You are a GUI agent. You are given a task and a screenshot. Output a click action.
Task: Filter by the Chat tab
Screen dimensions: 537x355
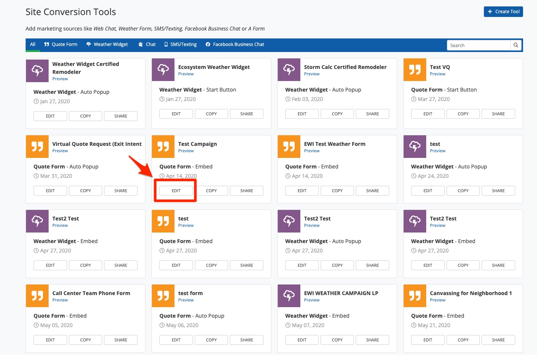click(x=147, y=44)
